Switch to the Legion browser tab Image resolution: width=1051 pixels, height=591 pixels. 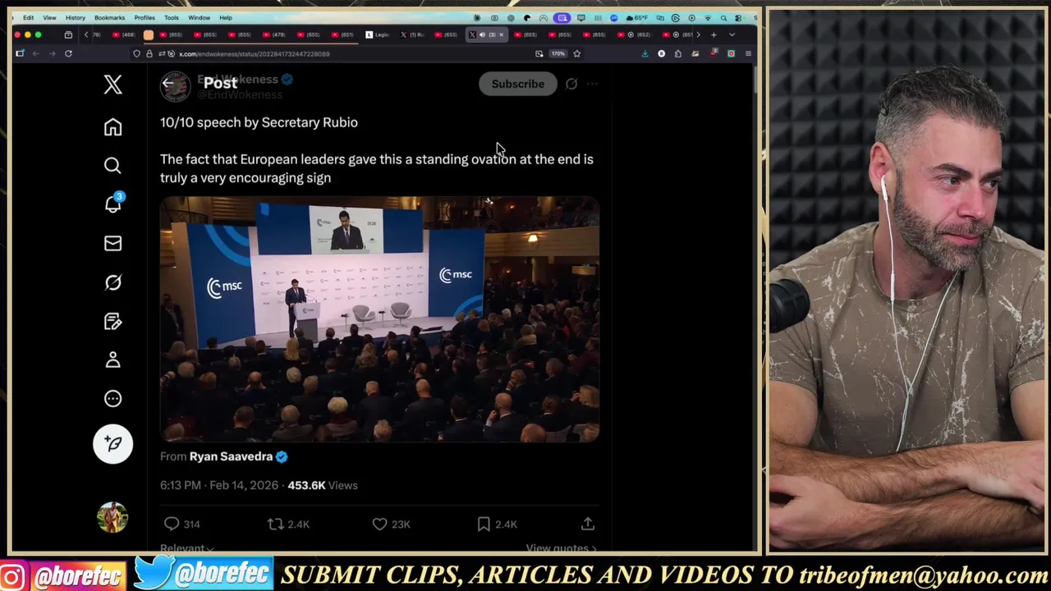tap(378, 34)
